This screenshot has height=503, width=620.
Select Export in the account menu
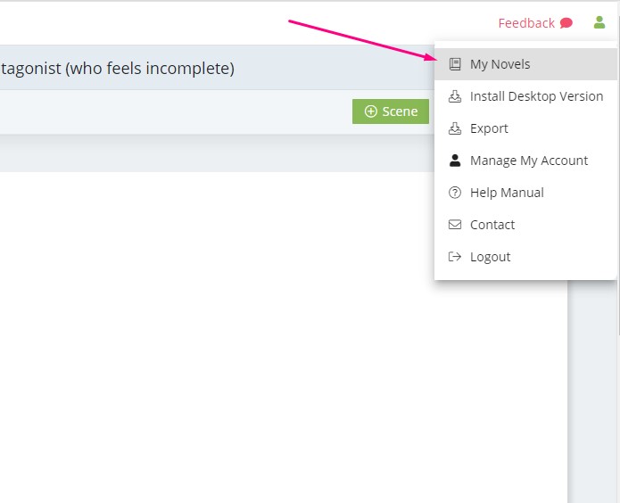point(525,128)
